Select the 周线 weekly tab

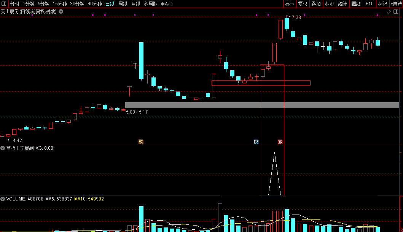[x=123, y=4]
